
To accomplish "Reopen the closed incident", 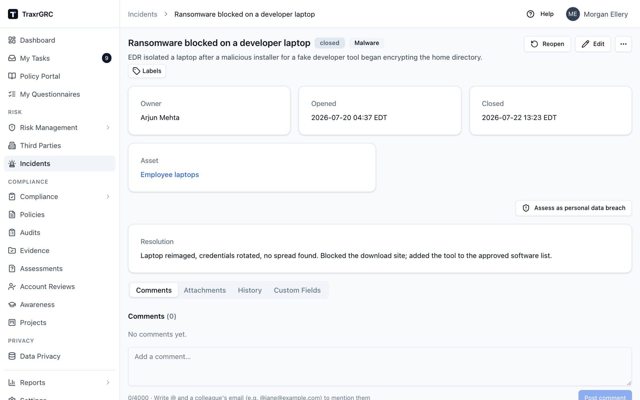I will click(547, 44).
